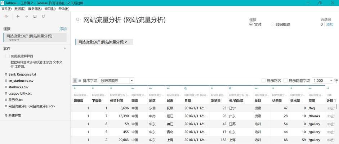Open the 帮助(H) menu

64,9
